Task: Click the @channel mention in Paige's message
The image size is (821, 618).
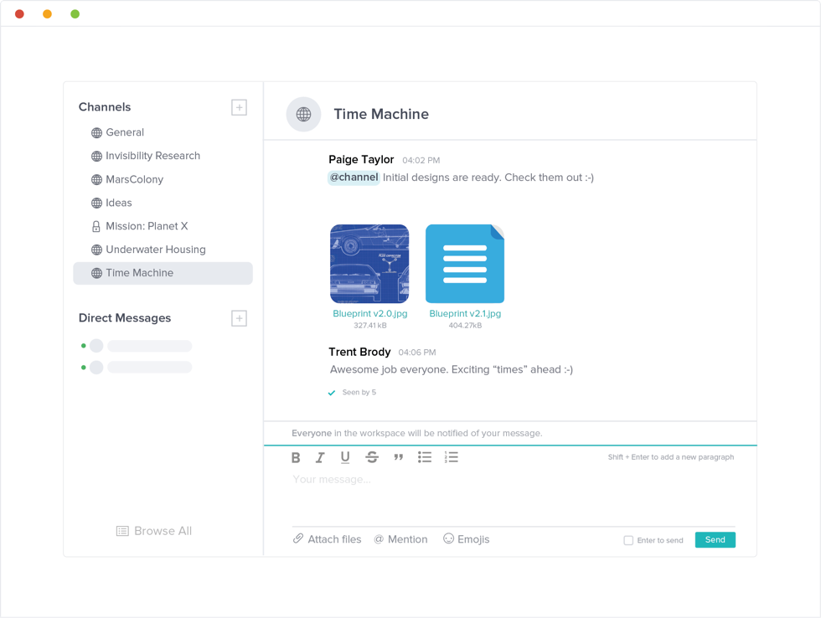Action: (x=352, y=178)
